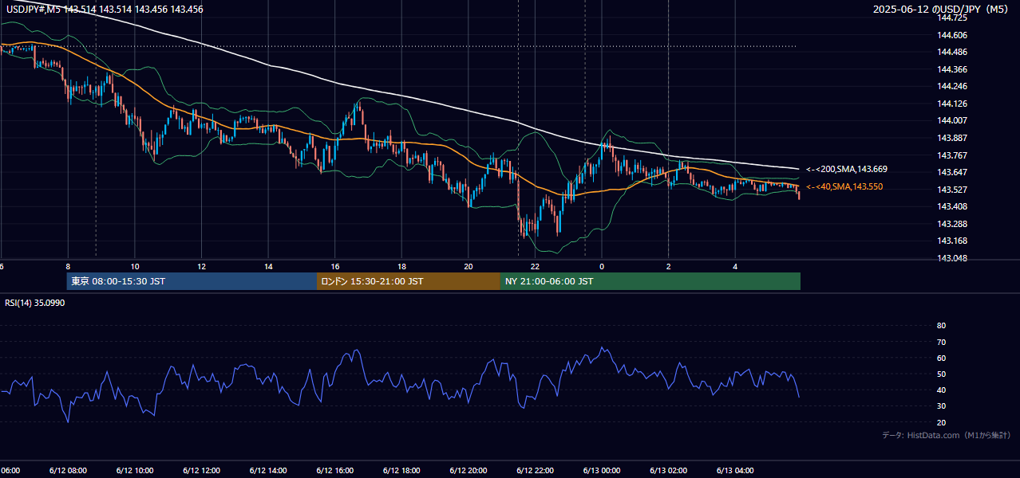Select the NY 21:00-06:00 JST session bar
The height and width of the screenshot is (478, 1020).
650,281
